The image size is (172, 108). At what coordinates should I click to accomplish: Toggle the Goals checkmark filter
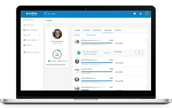tap(77, 35)
